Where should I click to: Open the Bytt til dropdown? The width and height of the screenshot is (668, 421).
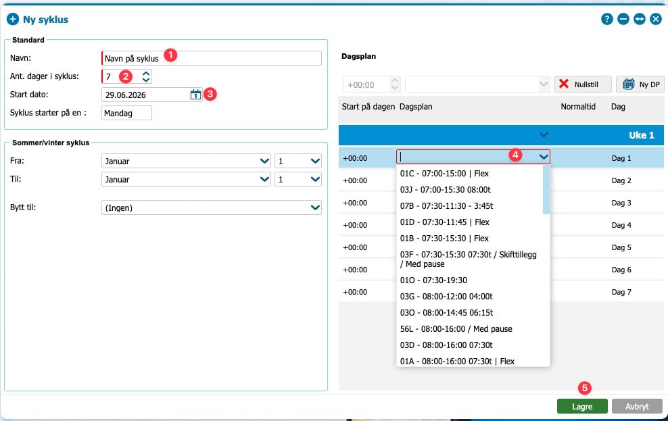212,207
